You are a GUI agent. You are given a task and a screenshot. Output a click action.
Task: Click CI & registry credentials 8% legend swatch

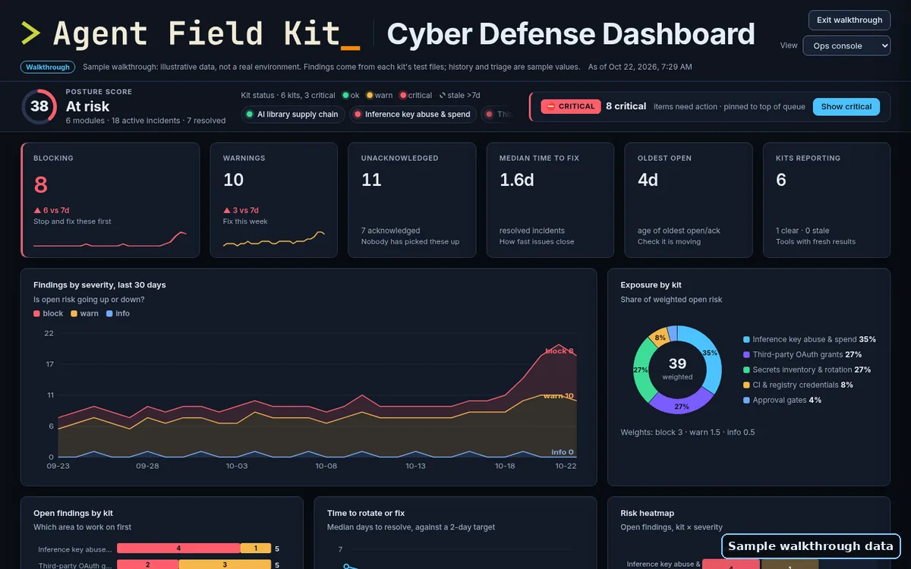[x=747, y=385]
